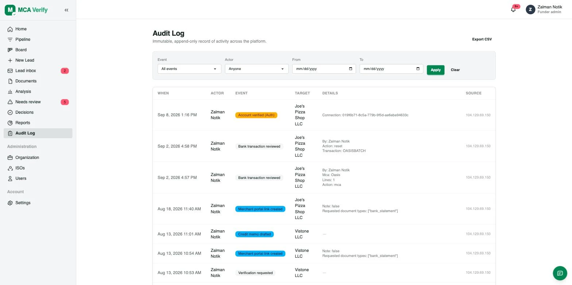Click the Apply filter button
The width and height of the screenshot is (572, 285).
[x=436, y=70]
